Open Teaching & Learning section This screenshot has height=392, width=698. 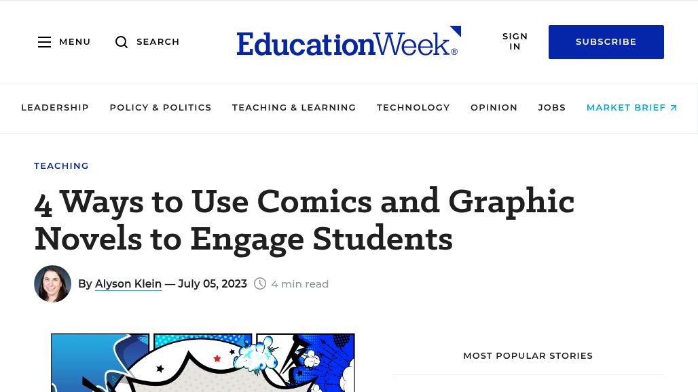[x=294, y=108]
